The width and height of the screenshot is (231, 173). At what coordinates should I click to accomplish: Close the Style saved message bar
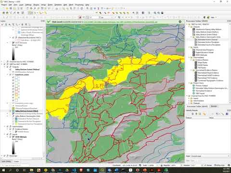(180, 22)
